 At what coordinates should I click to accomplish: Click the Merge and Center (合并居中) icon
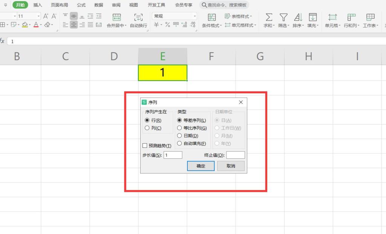pos(117,17)
